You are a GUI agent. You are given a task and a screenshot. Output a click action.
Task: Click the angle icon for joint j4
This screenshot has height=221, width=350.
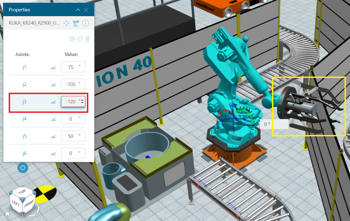coord(53,119)
